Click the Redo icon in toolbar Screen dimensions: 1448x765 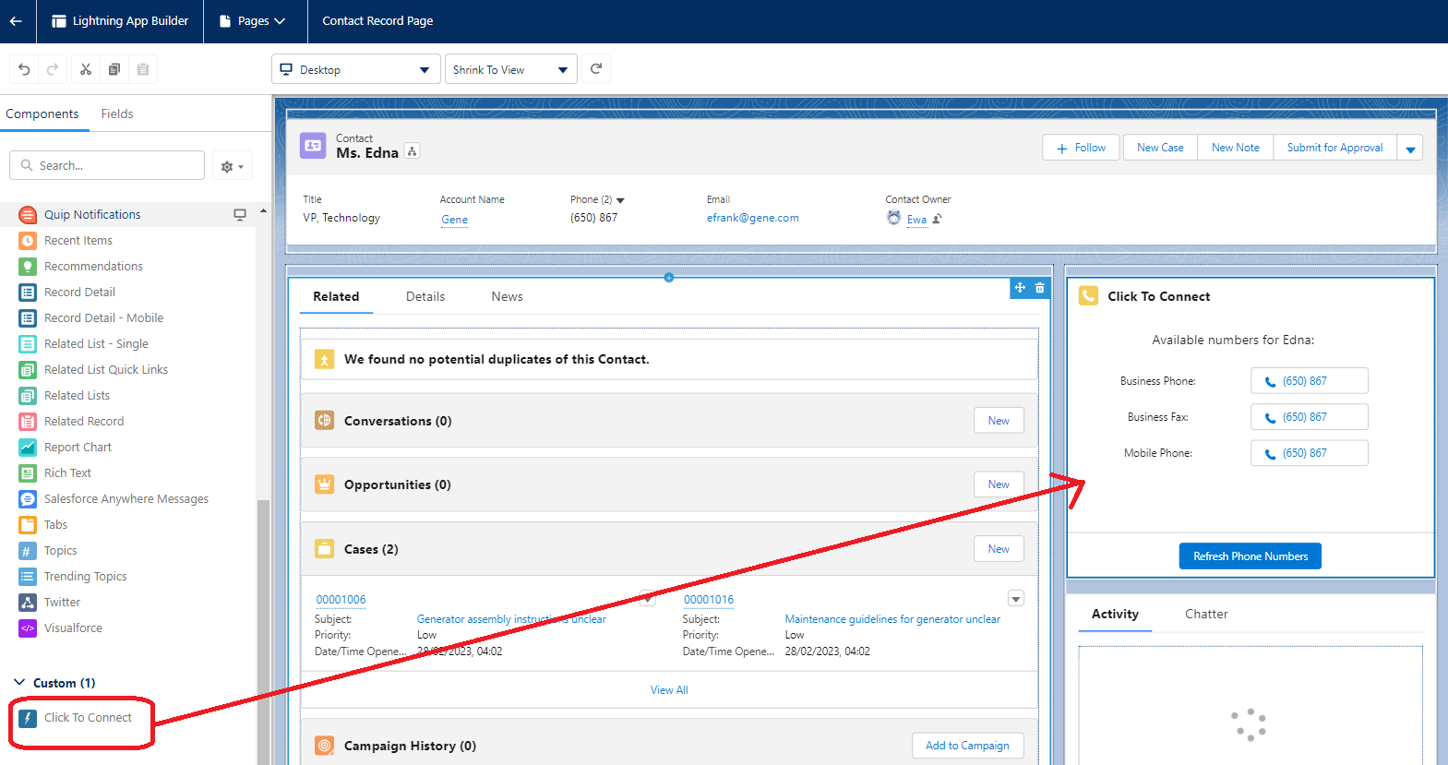click(53, 69)
